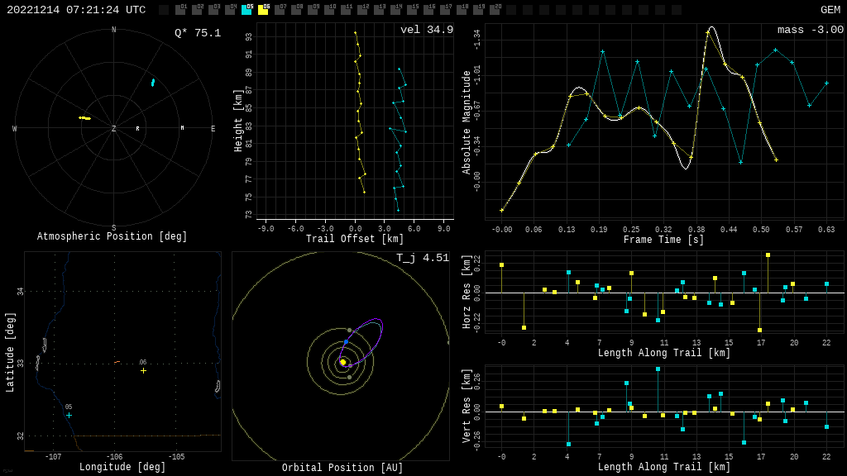847x476 pixels.
Task: Click the 20221214 07:21:24 UTC timestamp
Action: (x=76, y=10)
